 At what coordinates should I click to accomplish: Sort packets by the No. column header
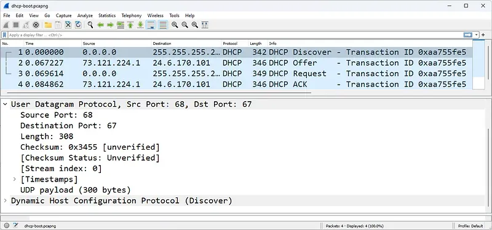(x=12, y=44)
